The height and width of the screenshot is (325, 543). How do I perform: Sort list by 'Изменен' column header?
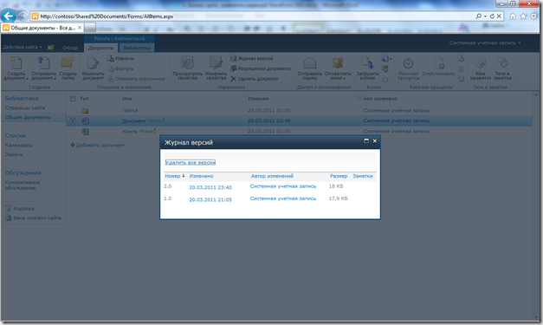[258, 99]
